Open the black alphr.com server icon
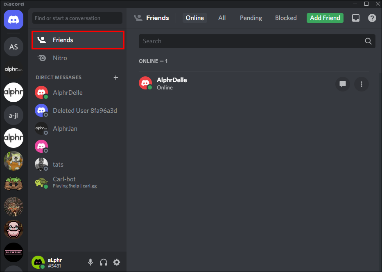Image resolution: width=382 pixels, height=272 pixels. tap(14, 69)
